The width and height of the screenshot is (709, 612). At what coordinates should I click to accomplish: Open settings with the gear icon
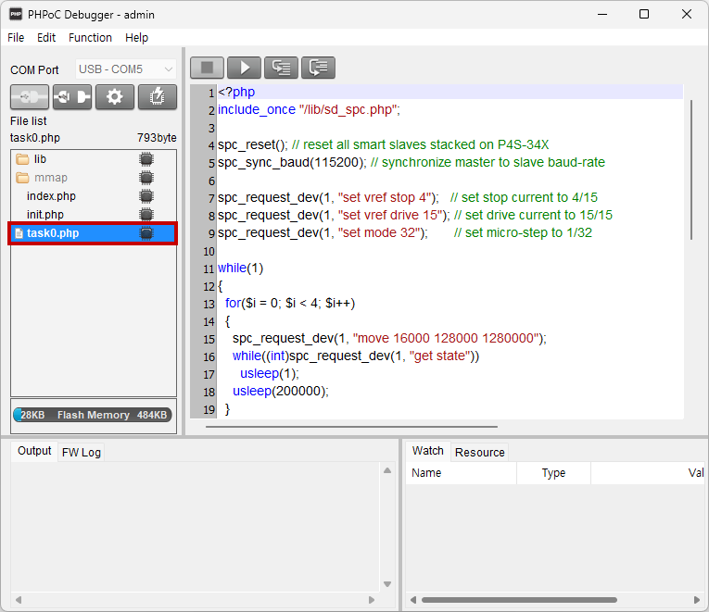(x=115, y=96)
